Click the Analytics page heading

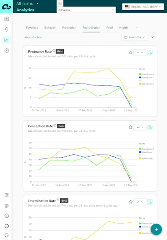coord(25,10)
